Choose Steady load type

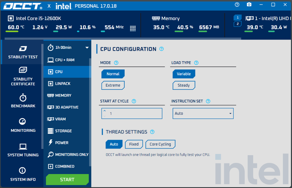[x=184, y=85]
